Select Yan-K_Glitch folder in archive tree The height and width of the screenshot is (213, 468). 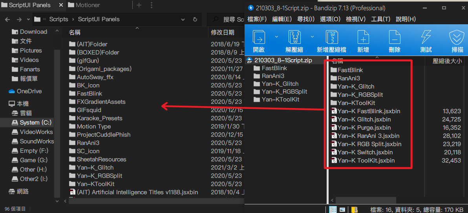click(280, 84)
